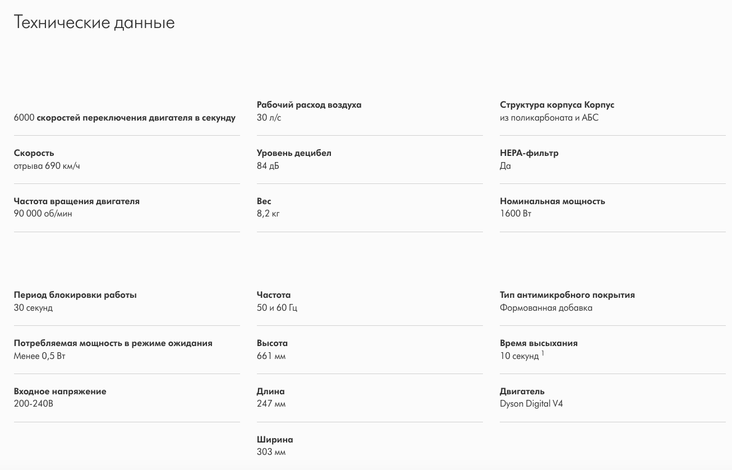Image resolution: width=732 pixels, height=470 pixels.
Task: Select the 200-240В voltage value
Action: coord(34,404)
